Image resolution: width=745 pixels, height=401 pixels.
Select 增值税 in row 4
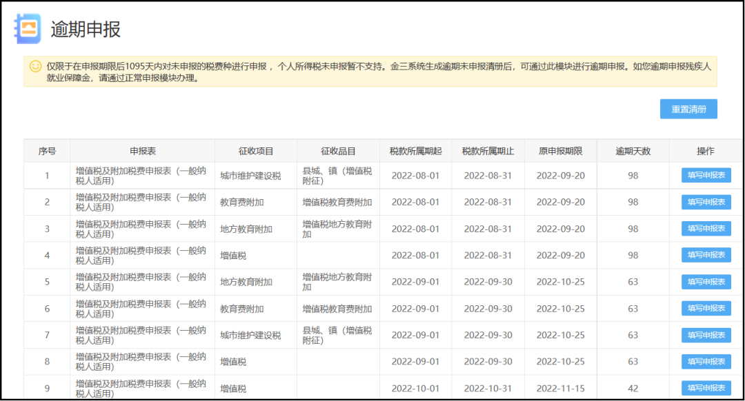[x=233, y=256]
